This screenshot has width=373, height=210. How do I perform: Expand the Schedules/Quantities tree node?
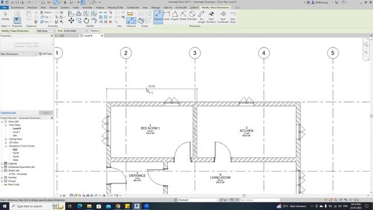2,167
